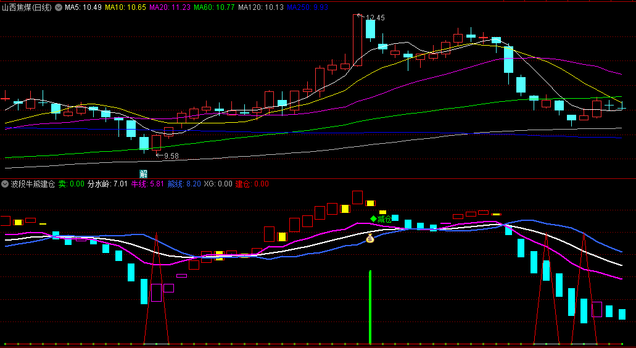Click the MA5: 10.49 label
The image size is (636, 348).
(83, 7)
